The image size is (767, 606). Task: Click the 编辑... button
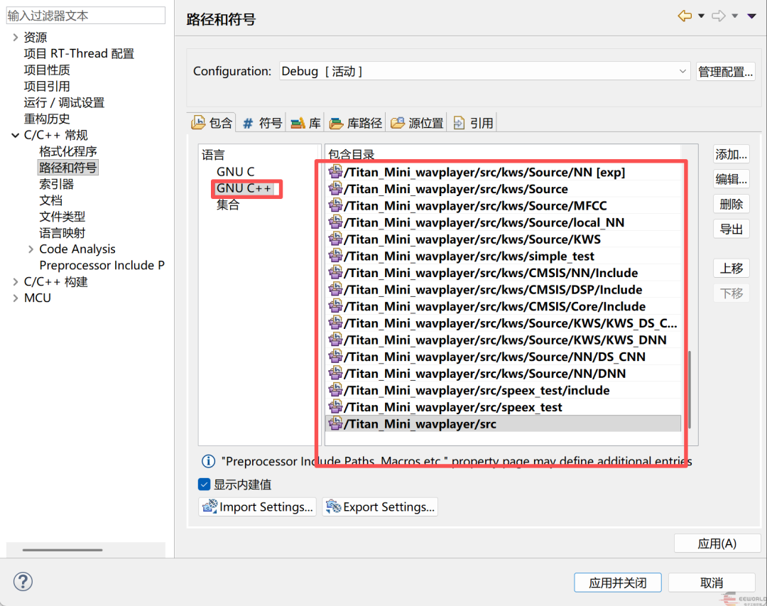tap(731, 179)
